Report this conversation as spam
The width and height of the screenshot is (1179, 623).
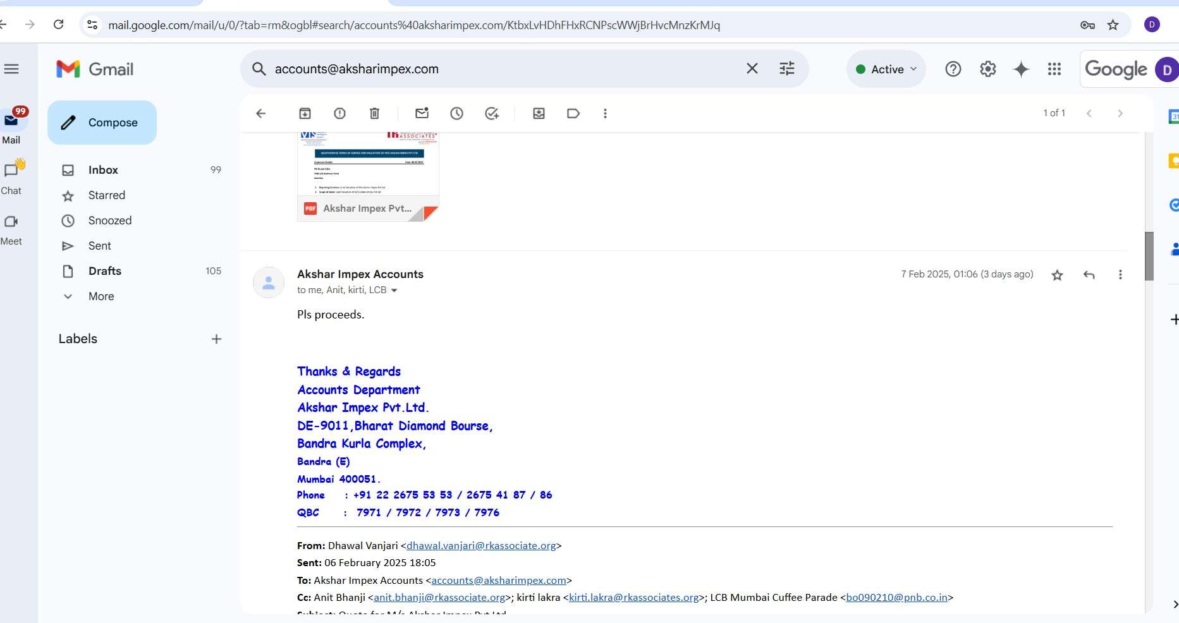point(339,113)
